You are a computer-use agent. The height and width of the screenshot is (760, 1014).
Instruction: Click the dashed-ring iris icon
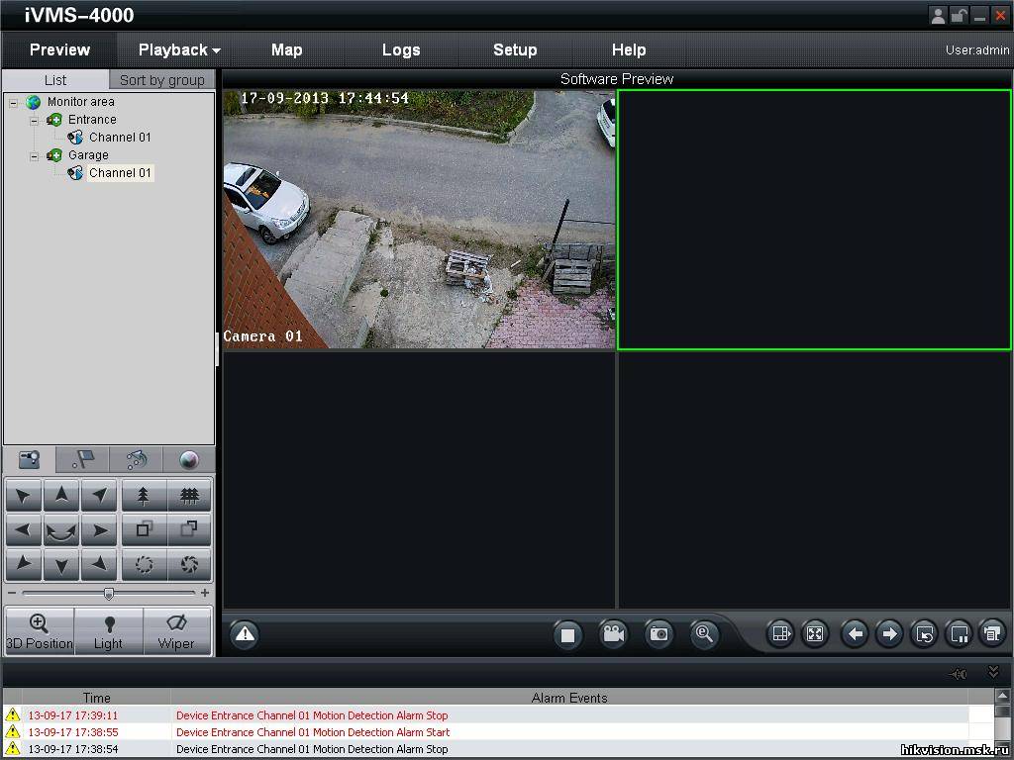point(144,565)
